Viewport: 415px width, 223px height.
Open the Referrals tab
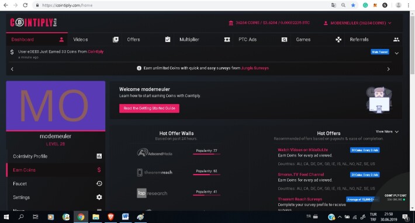point(374,39)
